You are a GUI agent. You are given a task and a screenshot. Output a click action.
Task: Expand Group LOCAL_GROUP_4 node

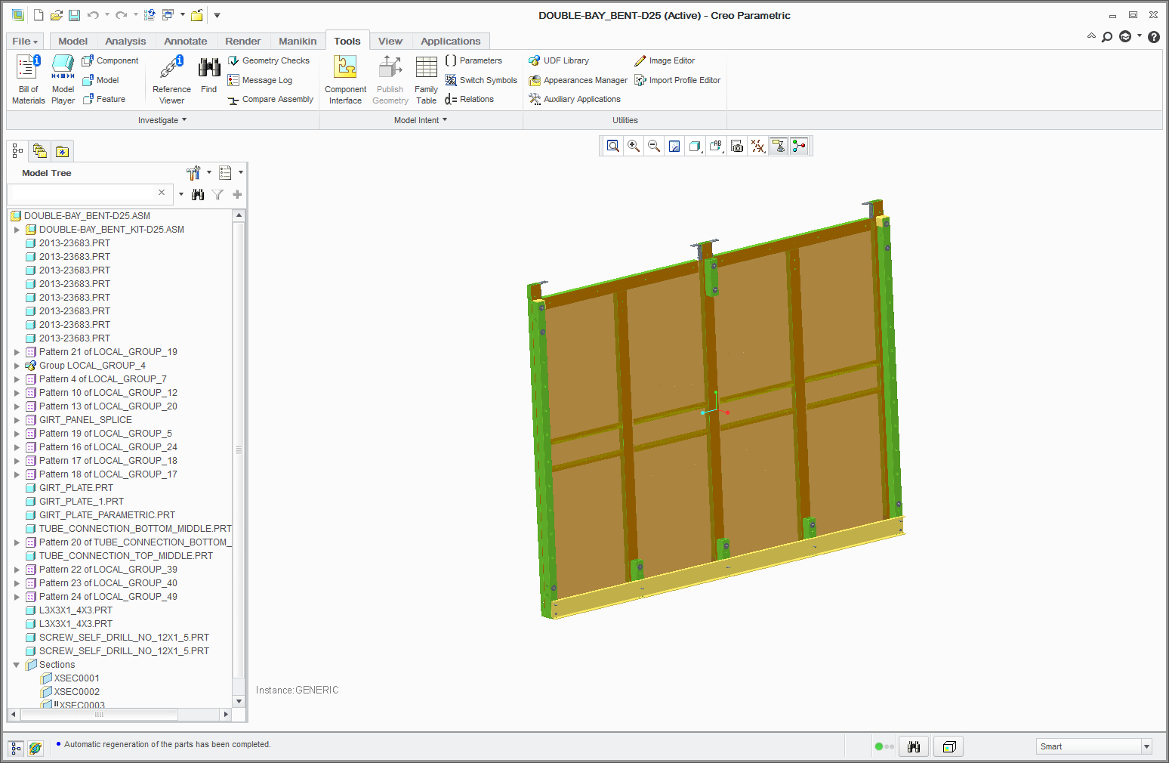click(x=17, y=366)
